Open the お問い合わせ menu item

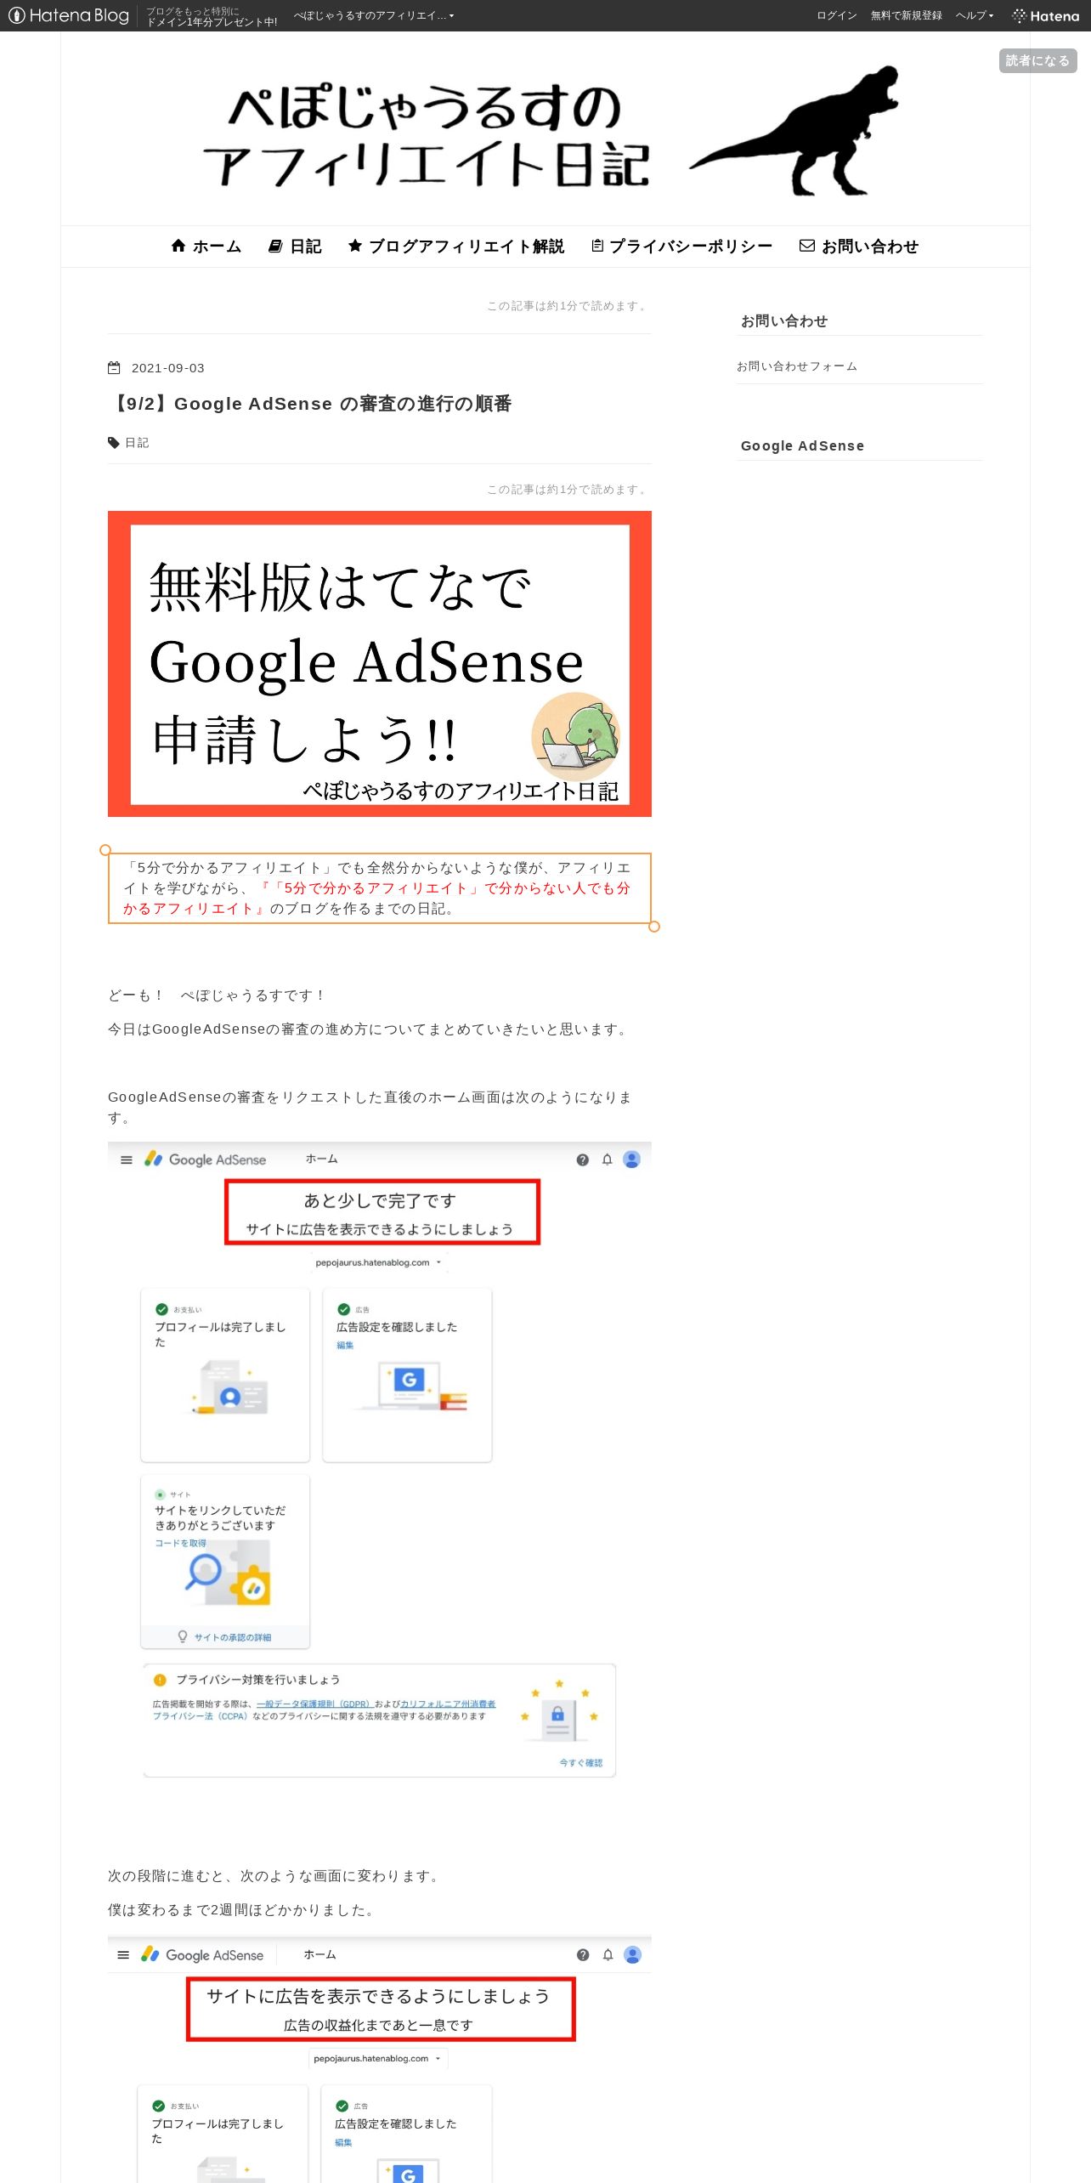pos(858,247)
